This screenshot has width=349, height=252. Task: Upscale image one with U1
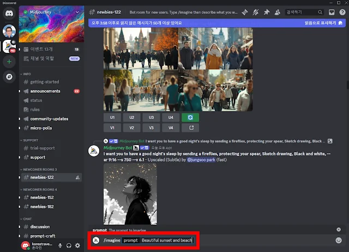pos(112,117)
